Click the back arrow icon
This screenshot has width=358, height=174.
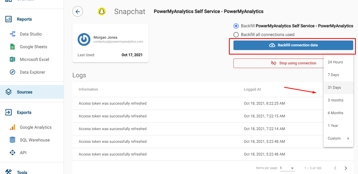pos(78,12)
